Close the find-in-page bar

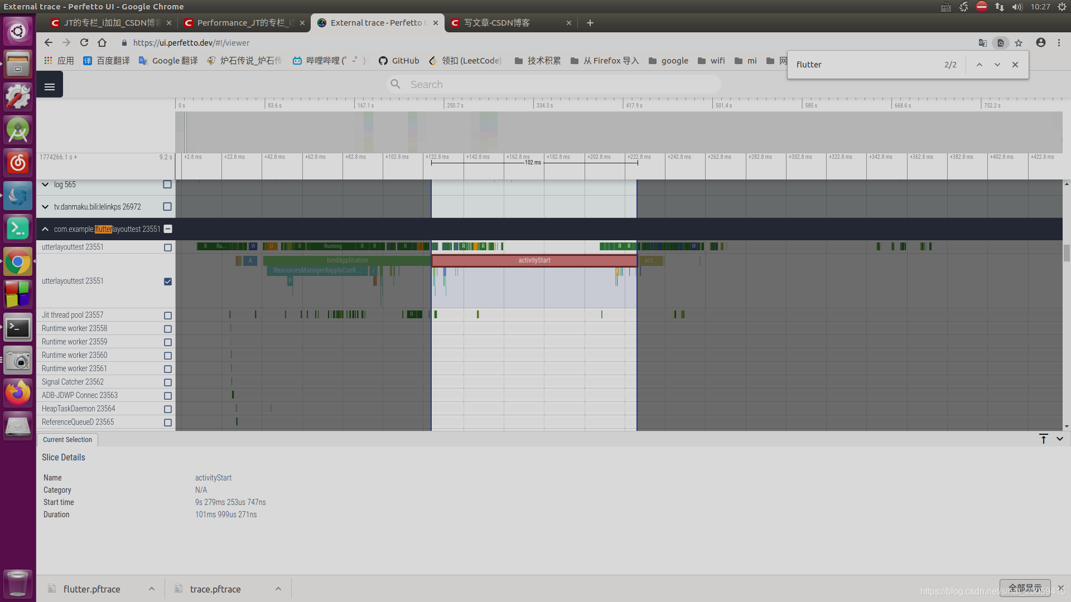(1015, 65)
